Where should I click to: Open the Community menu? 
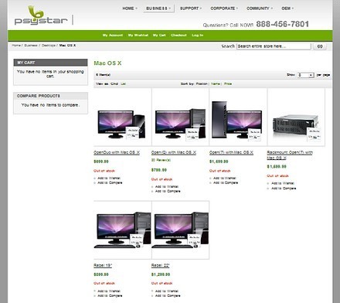click(x=259, y=9)
